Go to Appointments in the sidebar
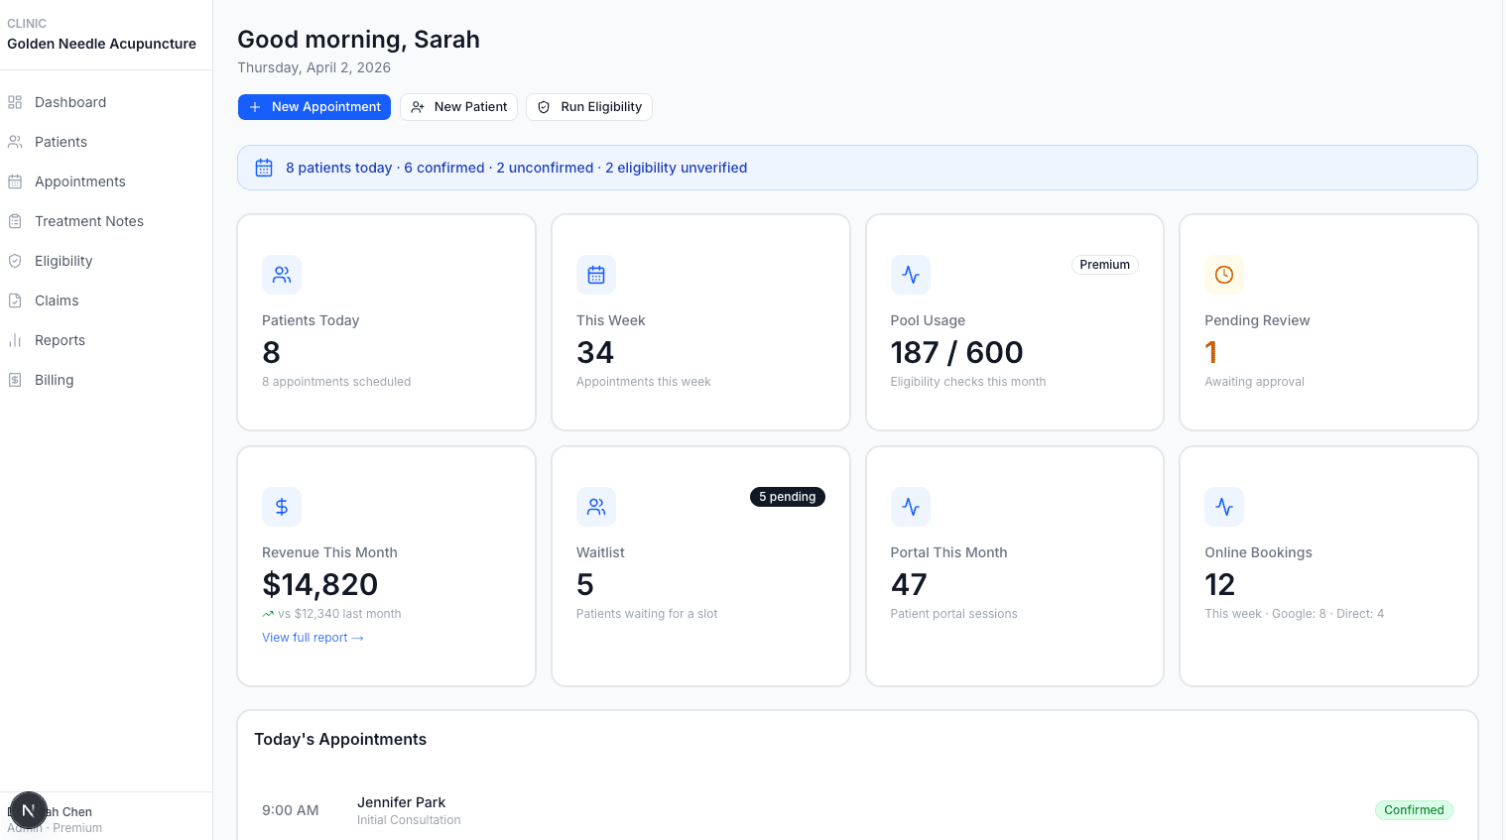1506x840 pixels. pos(79,181)
